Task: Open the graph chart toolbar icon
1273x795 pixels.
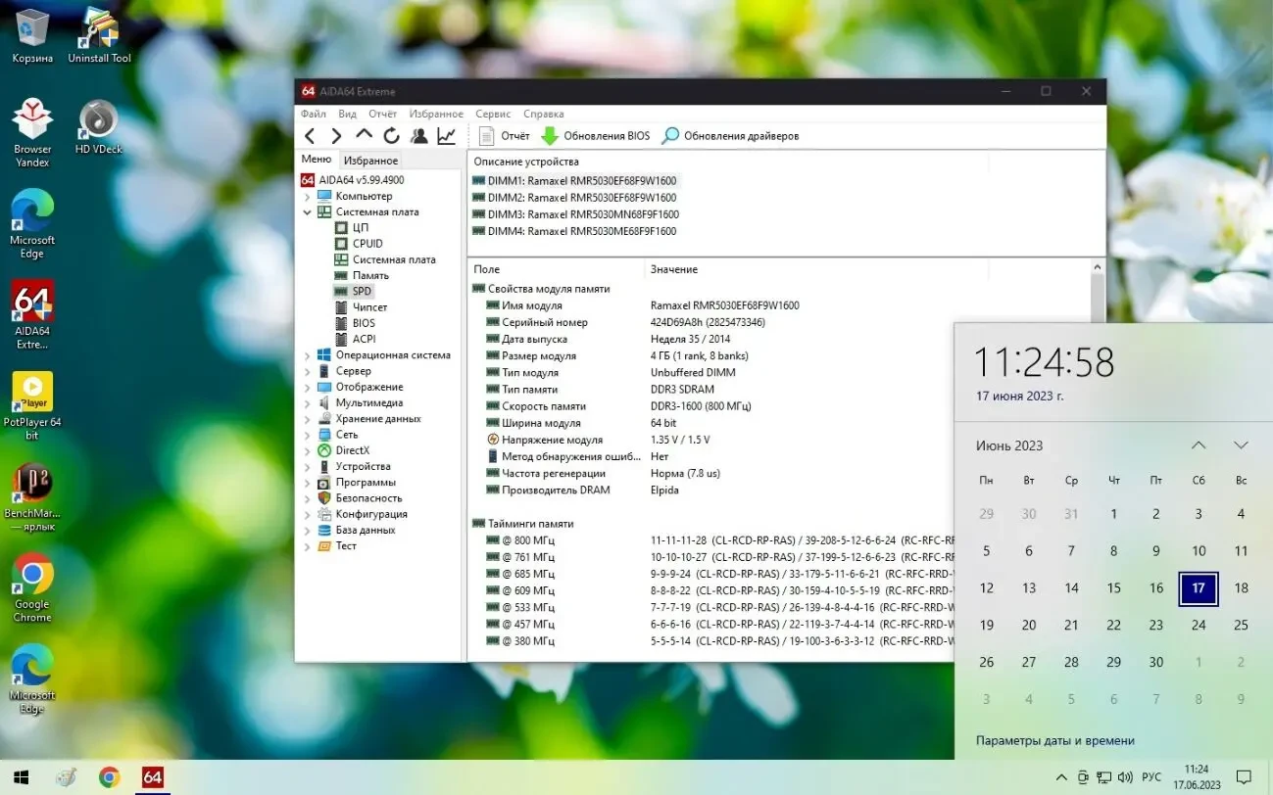Action: 446,136
